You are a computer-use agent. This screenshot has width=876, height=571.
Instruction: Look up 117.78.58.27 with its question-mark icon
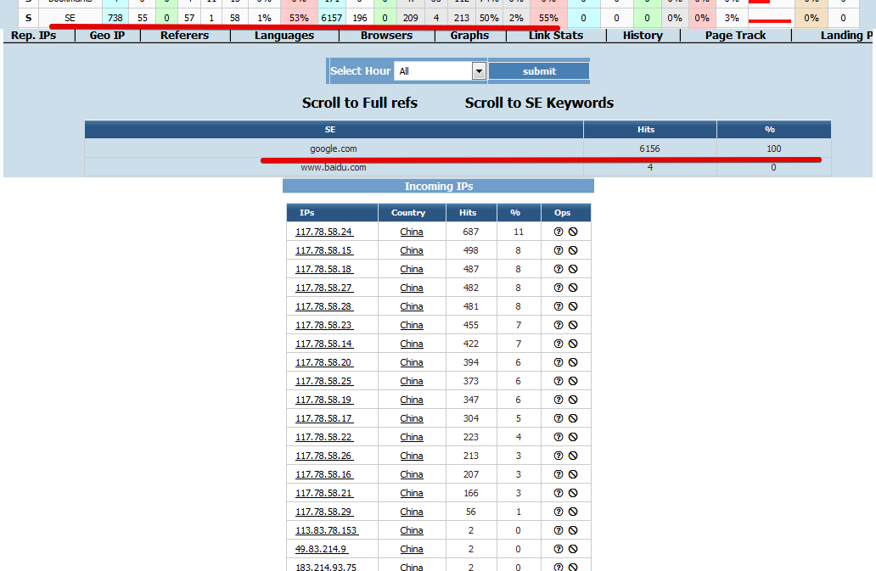click(x=559, y=288)
